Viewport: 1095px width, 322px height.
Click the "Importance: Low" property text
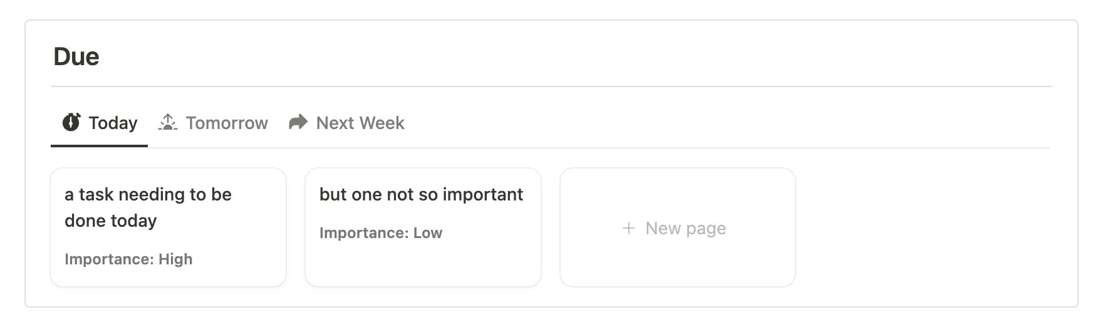[381, 233]
